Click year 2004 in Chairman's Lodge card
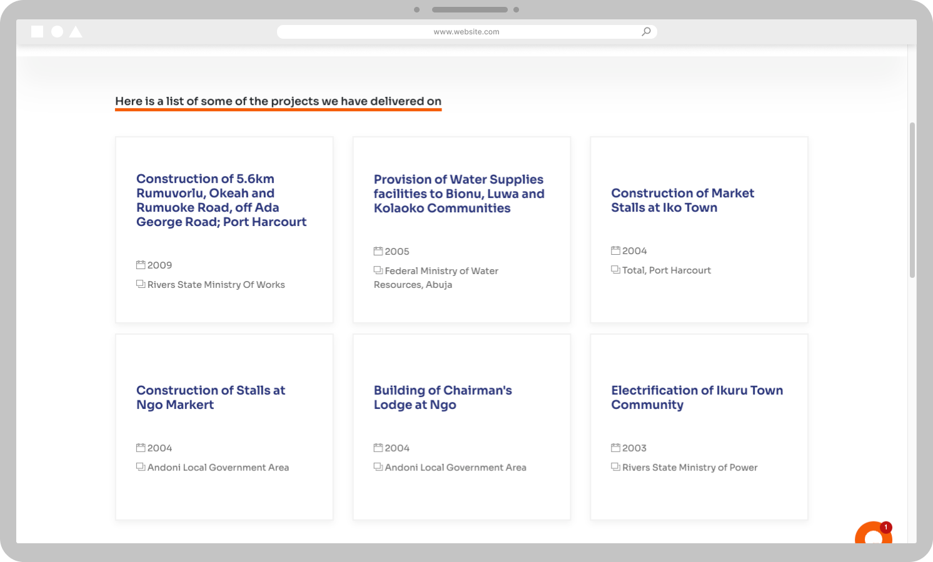The width and height of the screenshot is (933, 562). tap(397, 448)
